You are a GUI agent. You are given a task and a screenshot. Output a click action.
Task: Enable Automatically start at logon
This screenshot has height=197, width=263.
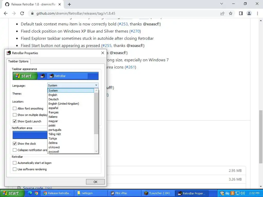pos(15,163)
